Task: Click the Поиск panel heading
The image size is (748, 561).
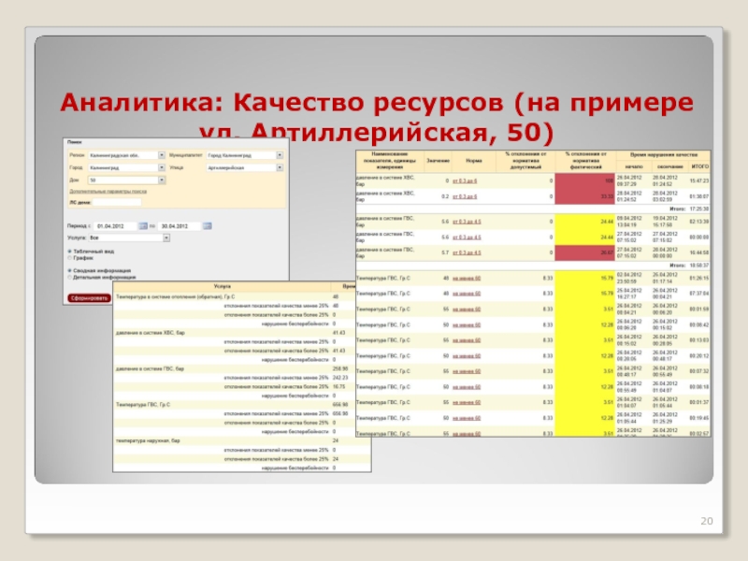Action: point(75,142)
